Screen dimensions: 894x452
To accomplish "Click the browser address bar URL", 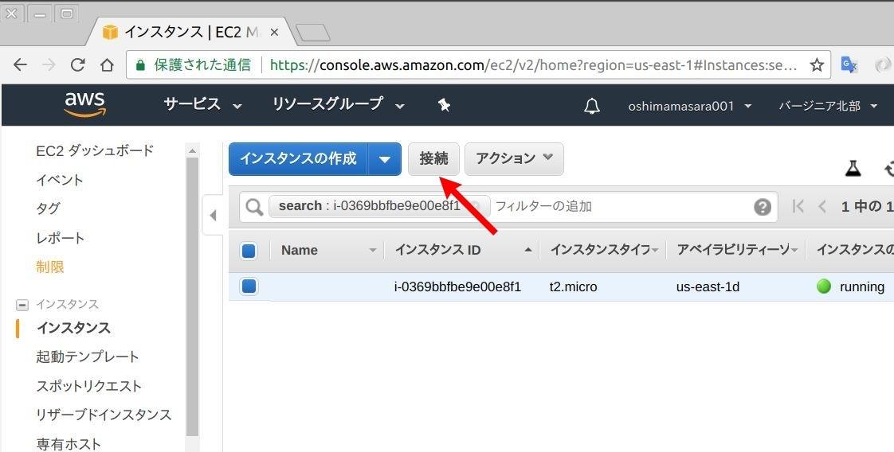I will pos(533,65).
